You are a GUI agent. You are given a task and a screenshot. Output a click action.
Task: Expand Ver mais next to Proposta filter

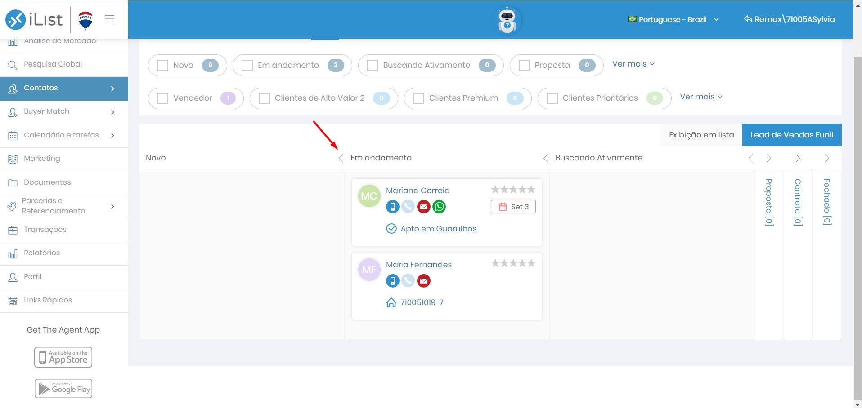[x=633, y=64]
